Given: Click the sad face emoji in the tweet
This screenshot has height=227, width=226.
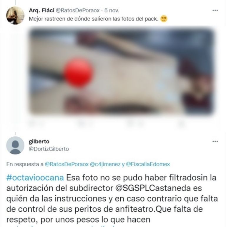Looking at the screenshot, I should point(164,19).
